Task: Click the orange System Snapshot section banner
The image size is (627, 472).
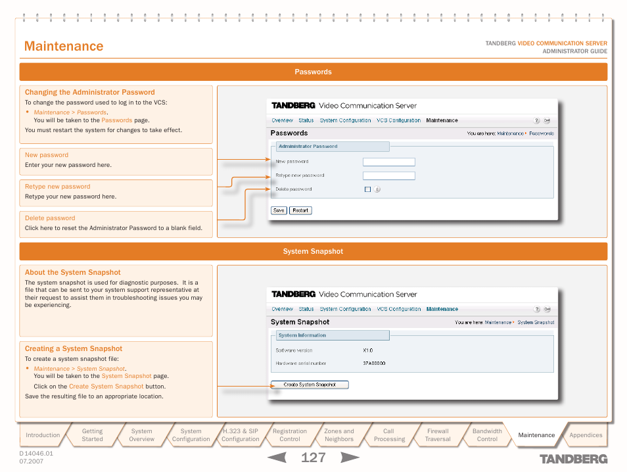Action: 313,251
